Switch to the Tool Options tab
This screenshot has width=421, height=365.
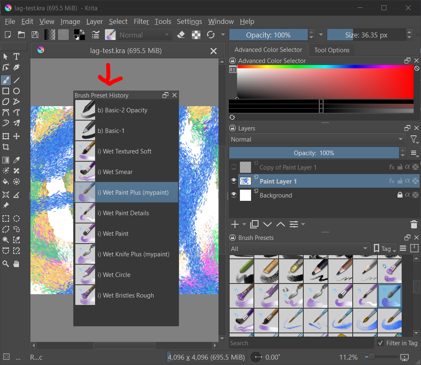click(332, 50)
